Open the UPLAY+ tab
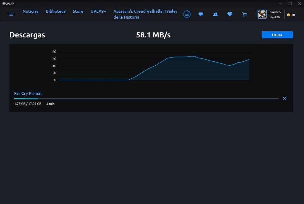This screenshot has width=304, height=204. click(x=98, y=11)
